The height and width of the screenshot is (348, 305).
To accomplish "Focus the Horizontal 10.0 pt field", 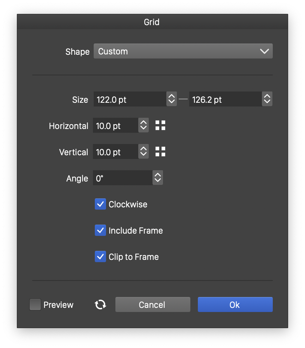I will (115, 126).
